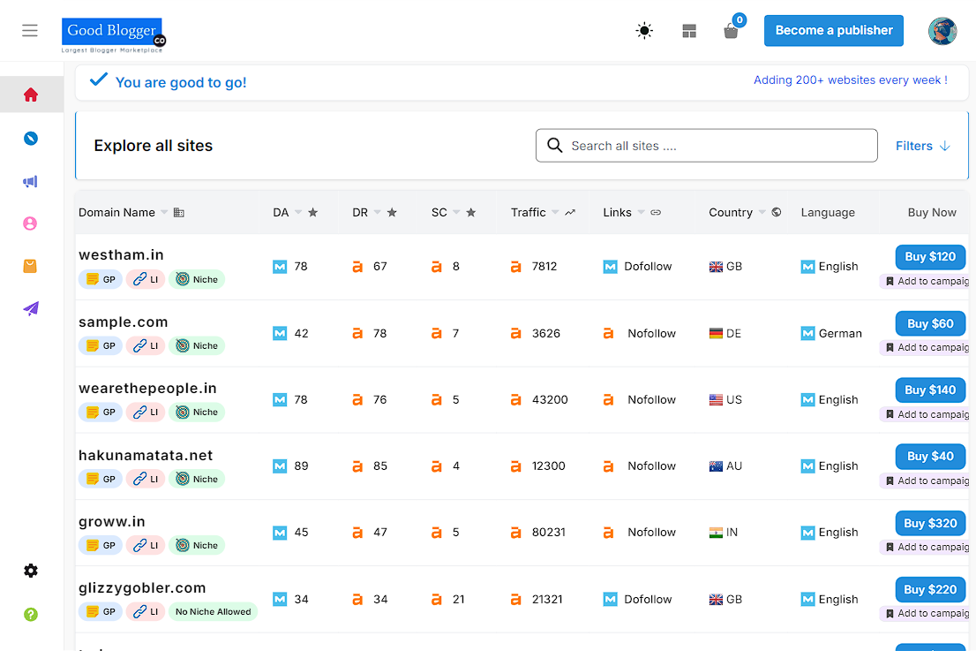
Task: Buy groww.in for $320
Action: pyautogui.click(x=930, y=523)
